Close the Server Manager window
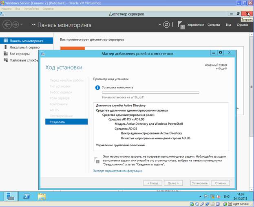 247,13
